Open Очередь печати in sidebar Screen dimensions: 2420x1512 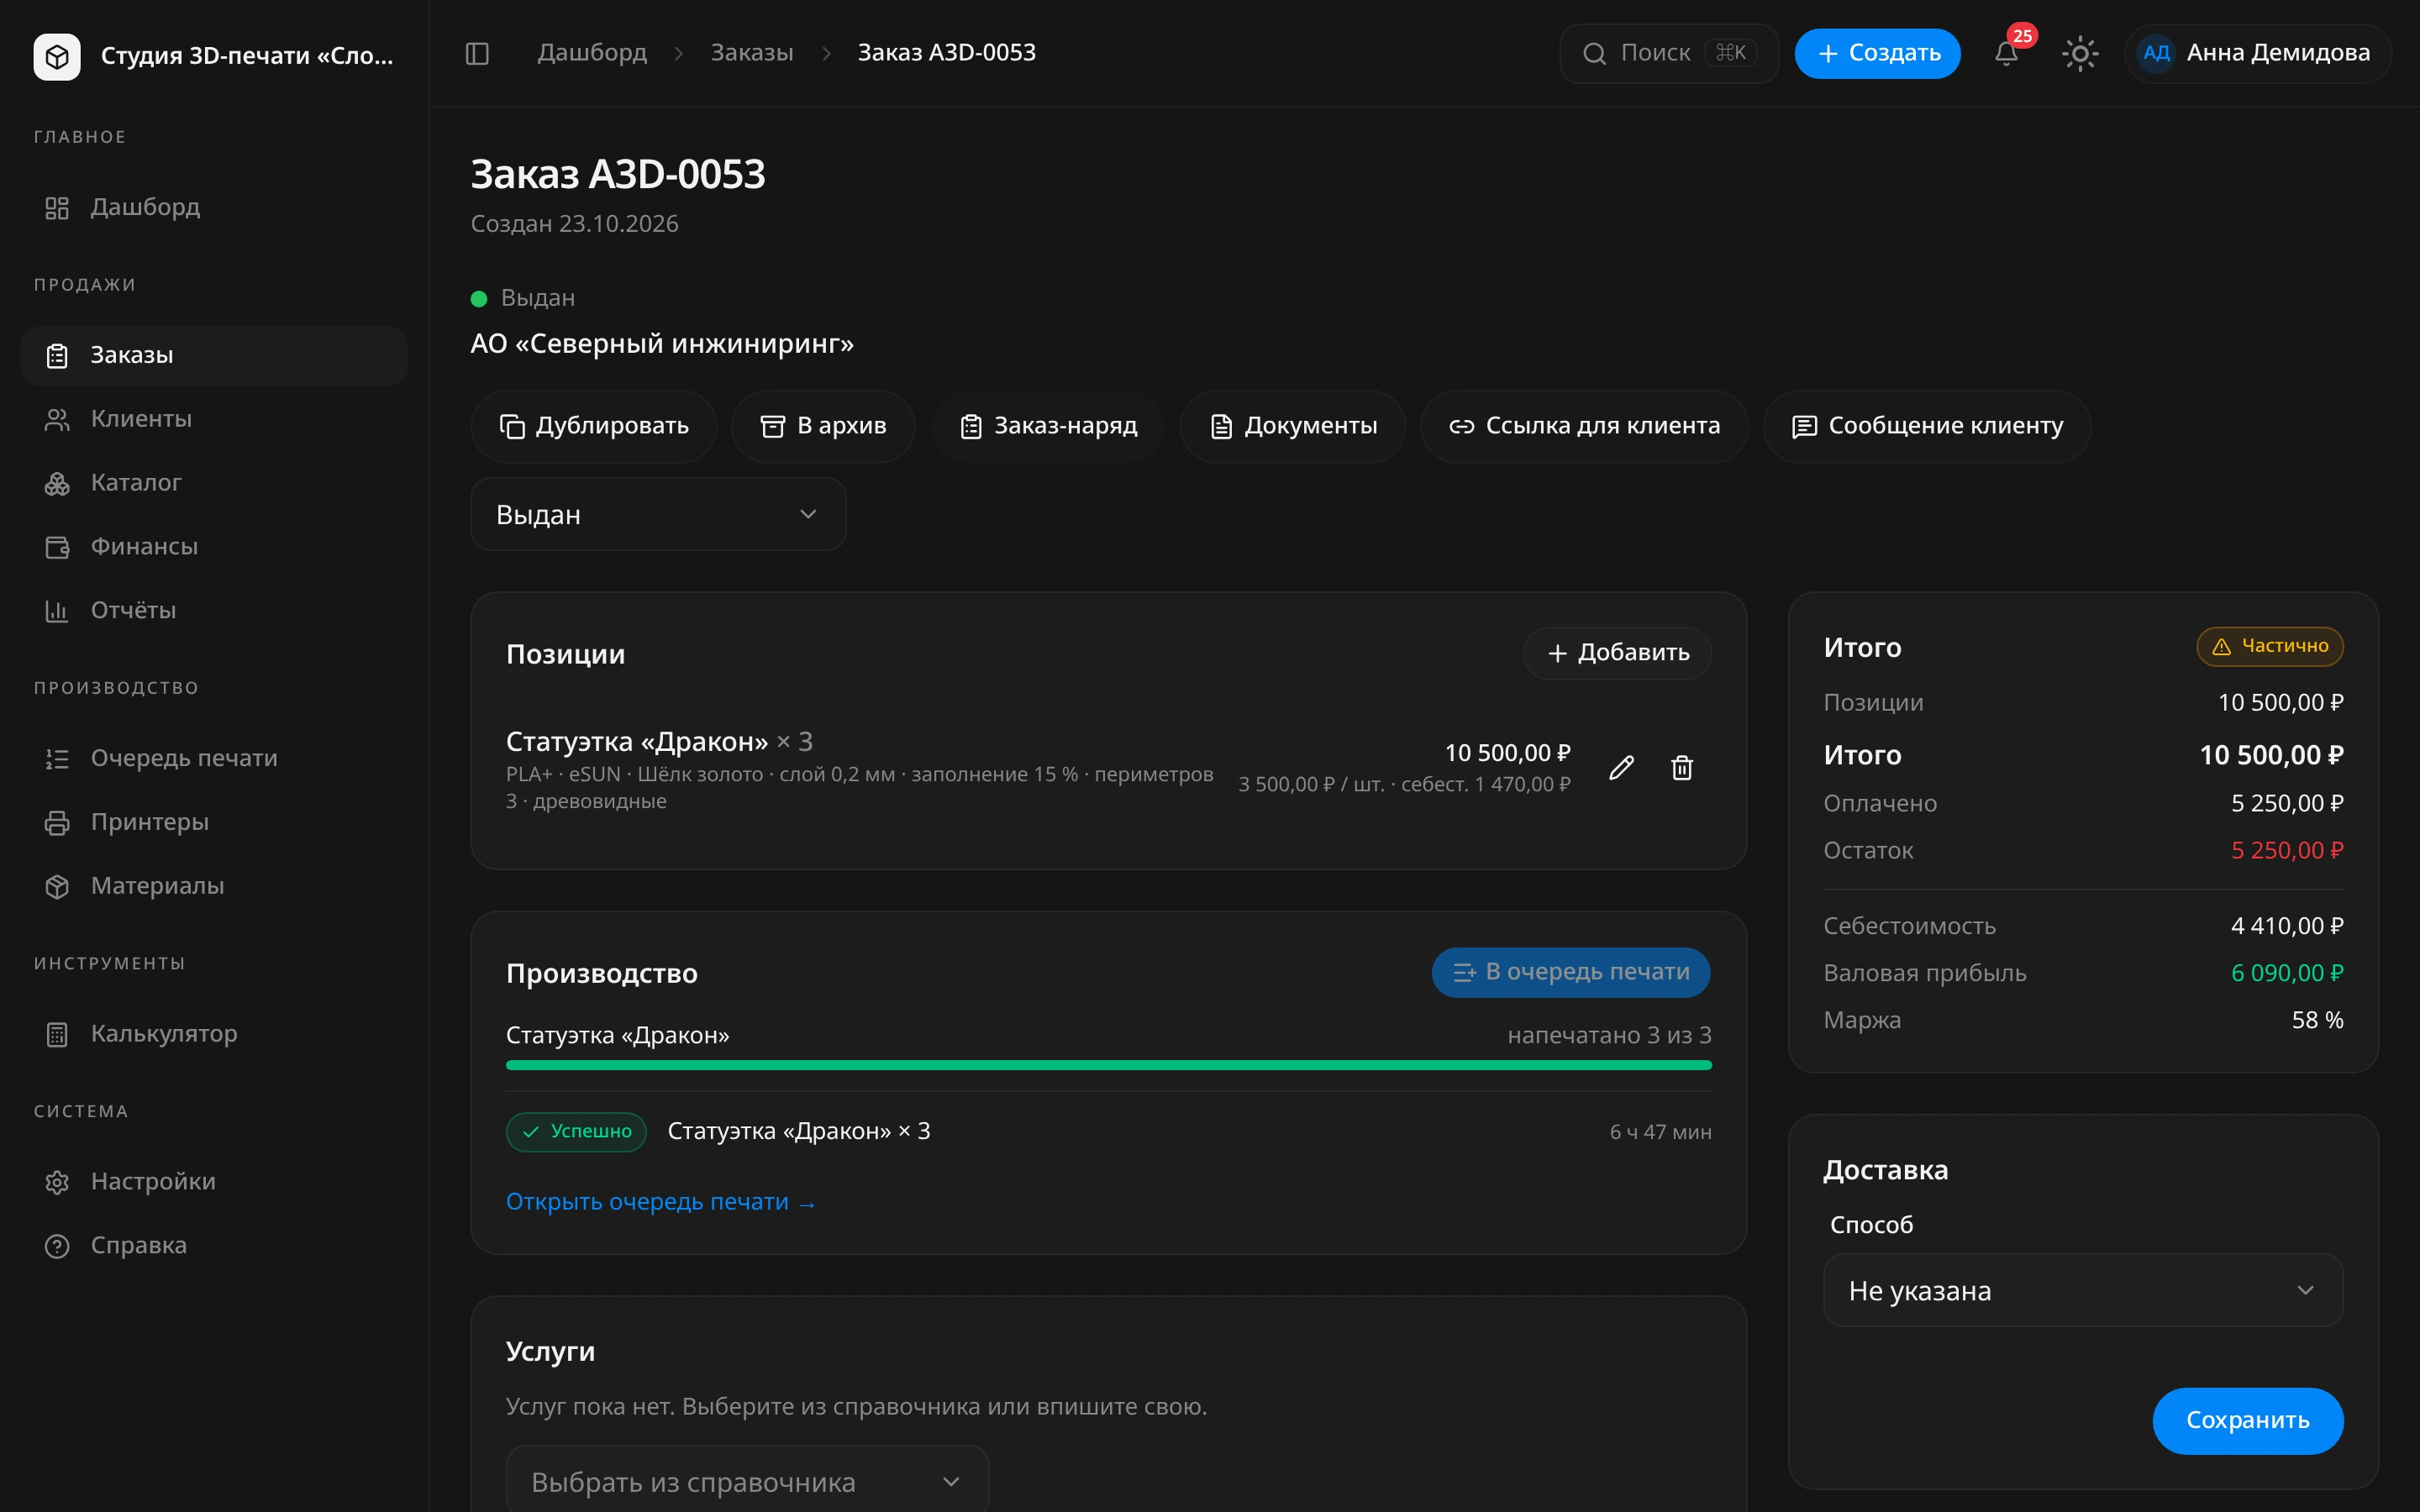pyautogui.click(x=214, y=758)
